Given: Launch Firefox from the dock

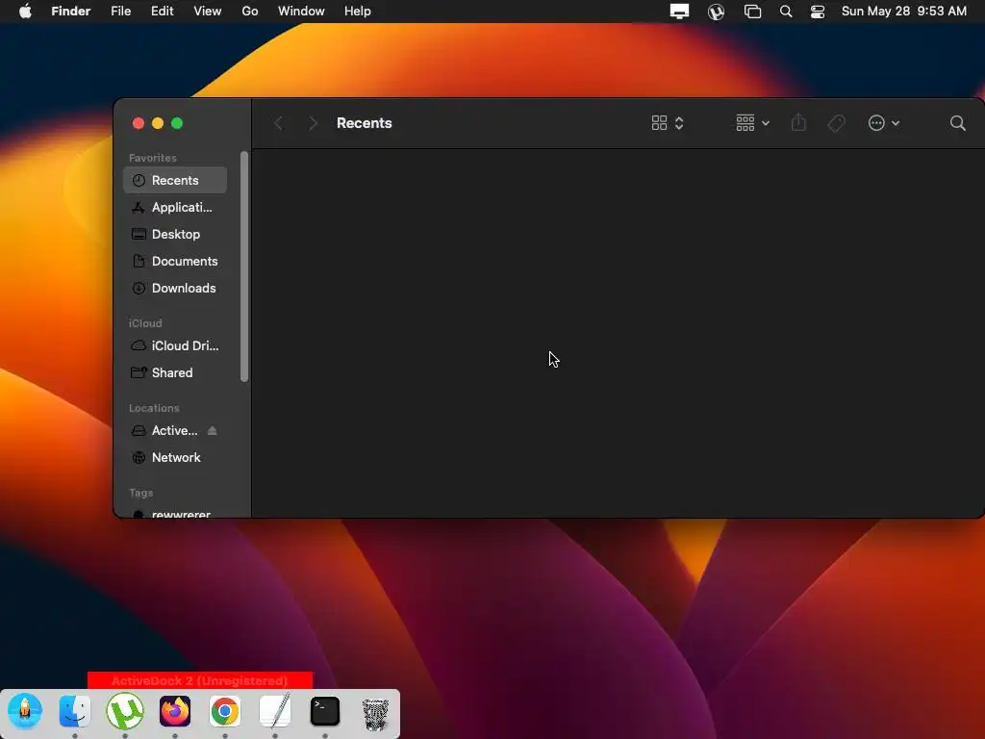Looking at the screenshot, I should (x=175, y=711).
